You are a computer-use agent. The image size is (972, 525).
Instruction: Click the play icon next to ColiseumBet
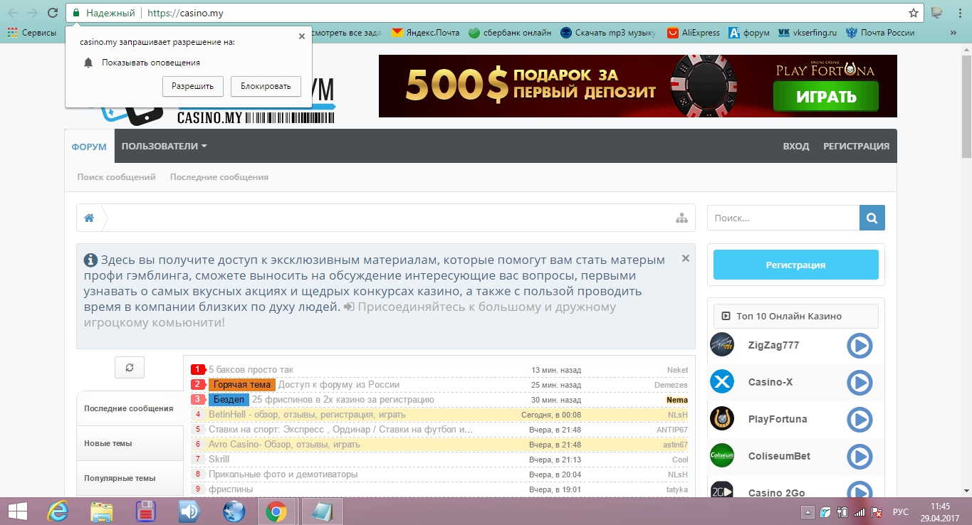[859, 456]
